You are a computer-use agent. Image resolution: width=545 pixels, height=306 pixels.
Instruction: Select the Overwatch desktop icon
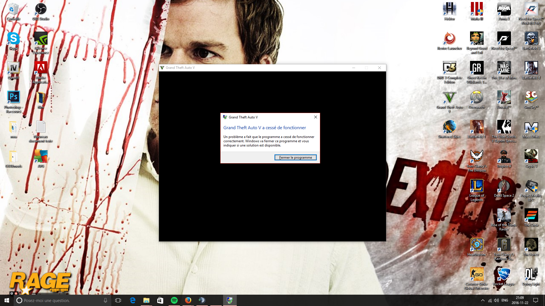tap(477, 99)
